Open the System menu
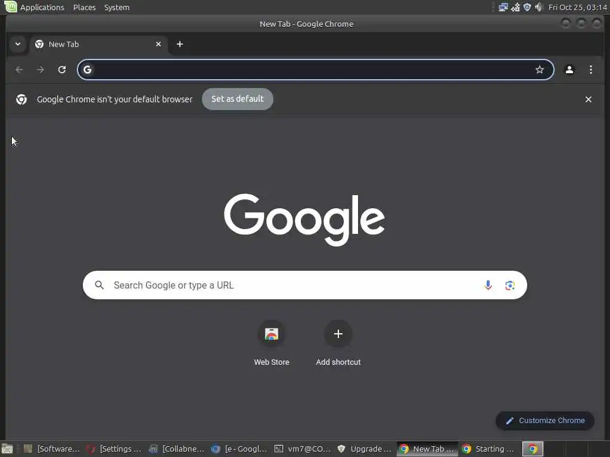Viewport: 610px width, 457px height. [x=117, y=7]
